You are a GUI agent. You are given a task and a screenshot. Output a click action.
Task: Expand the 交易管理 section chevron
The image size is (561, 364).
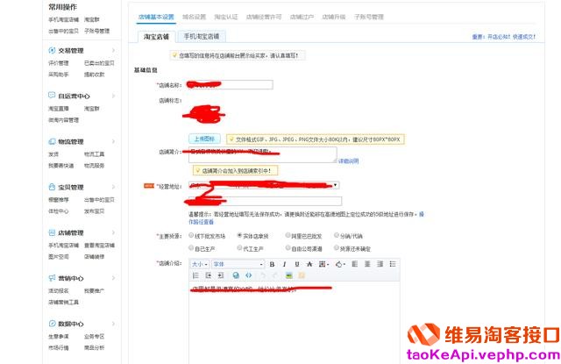(x=113, y=51)
